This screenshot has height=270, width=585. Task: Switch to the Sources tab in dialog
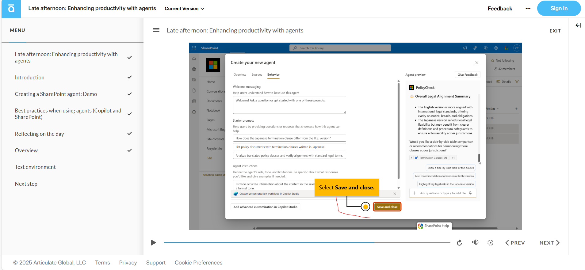tap(257, 74)
